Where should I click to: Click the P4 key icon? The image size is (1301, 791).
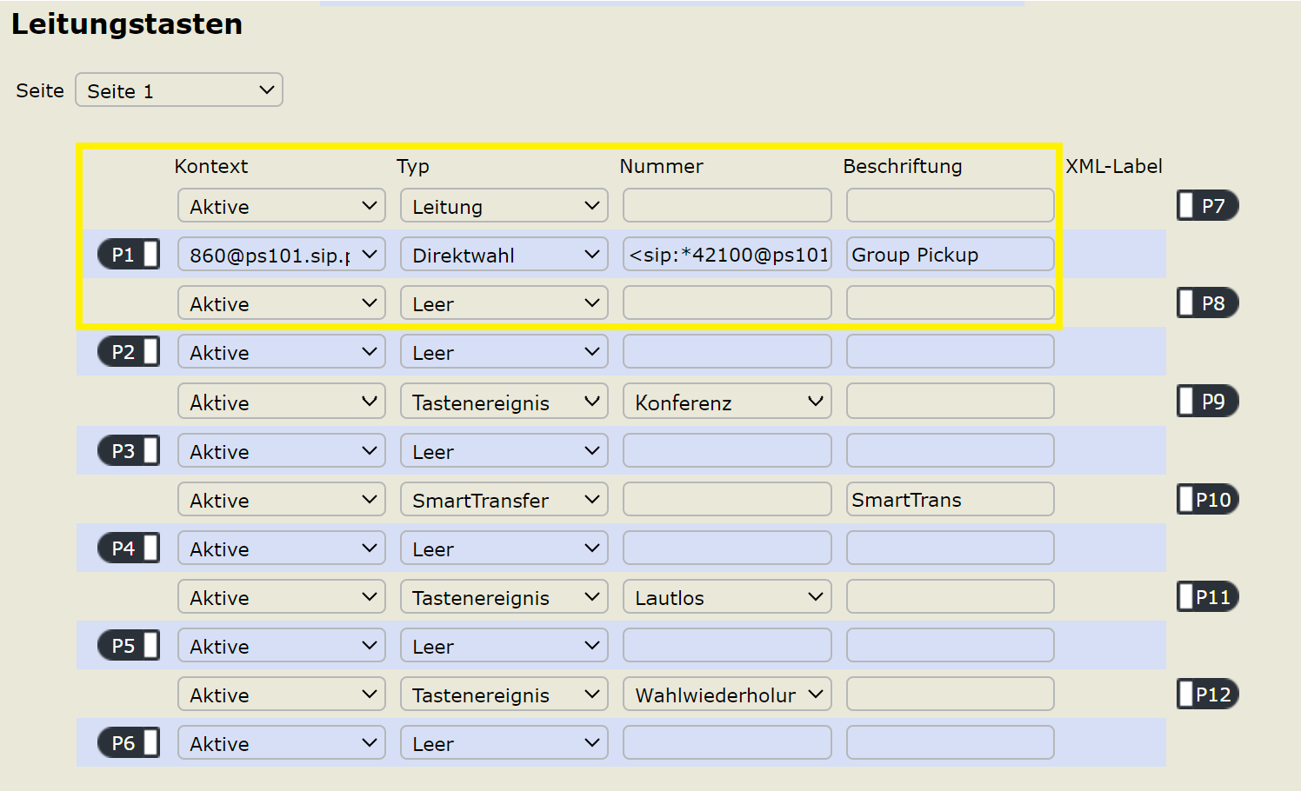click(129, 548)
